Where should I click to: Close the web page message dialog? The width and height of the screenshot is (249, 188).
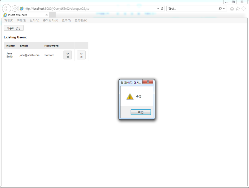[148, 82]
